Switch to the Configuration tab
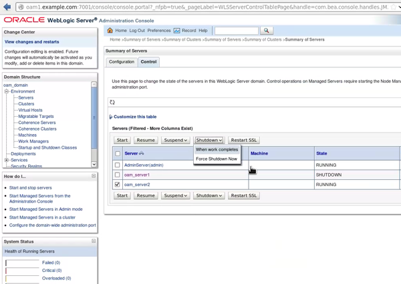 click(x=122, y=62)
